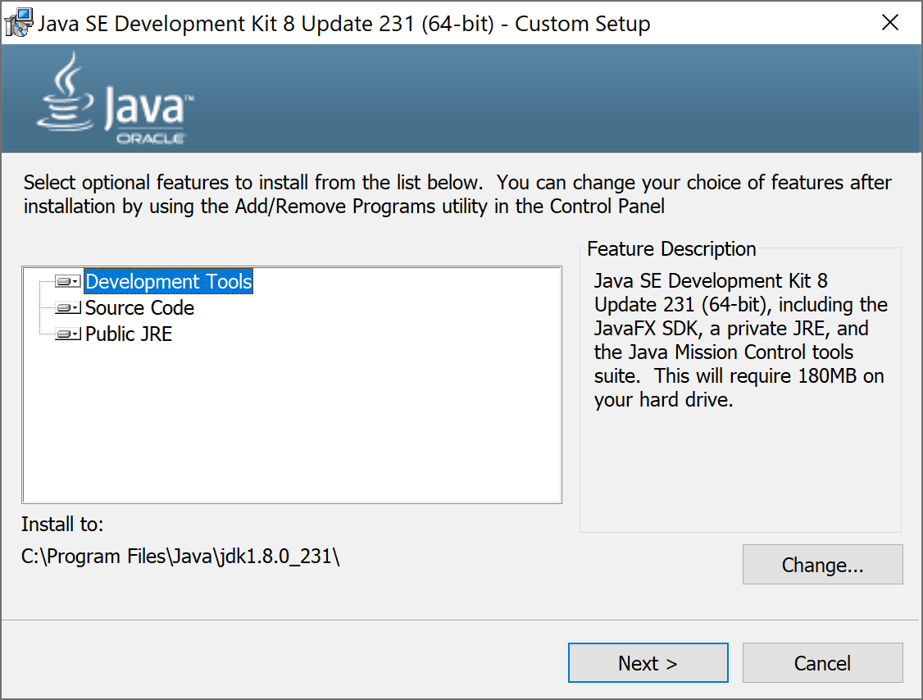
Task: Click Cancel to abort the installation
Action: [822, 662]
